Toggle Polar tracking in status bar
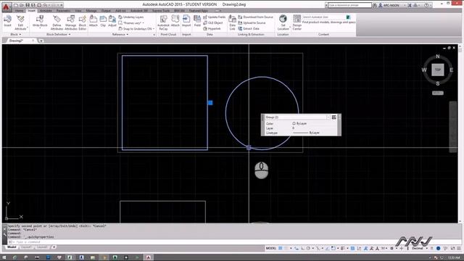 click(308, 248)
